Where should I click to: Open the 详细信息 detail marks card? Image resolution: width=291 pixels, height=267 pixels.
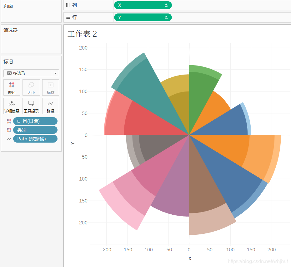[x=12, y=106]
